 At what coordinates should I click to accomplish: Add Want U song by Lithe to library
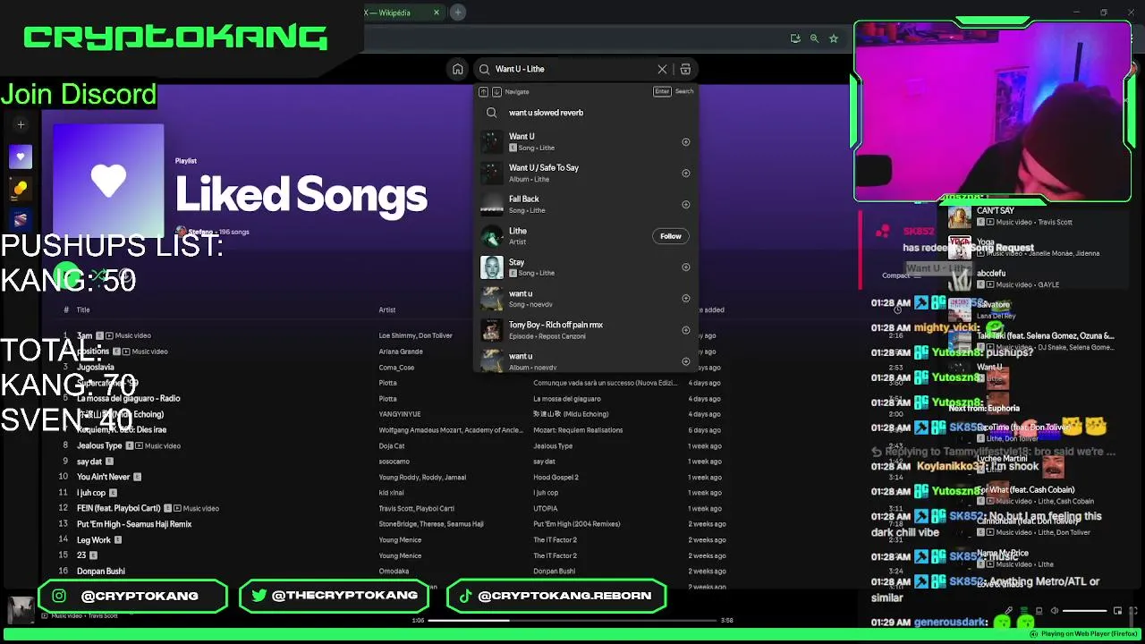(x=686, y=142)
